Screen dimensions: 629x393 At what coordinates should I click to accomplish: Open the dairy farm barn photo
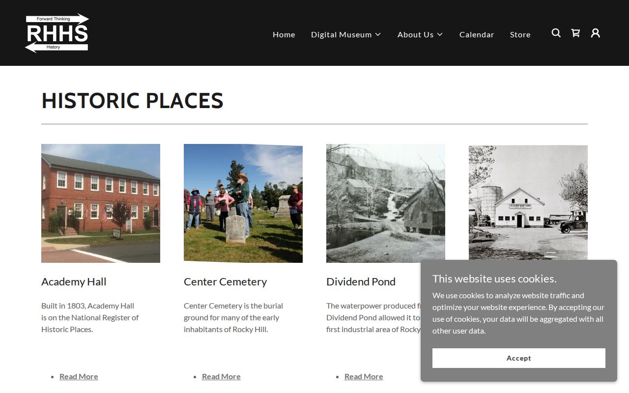(528, 202)
